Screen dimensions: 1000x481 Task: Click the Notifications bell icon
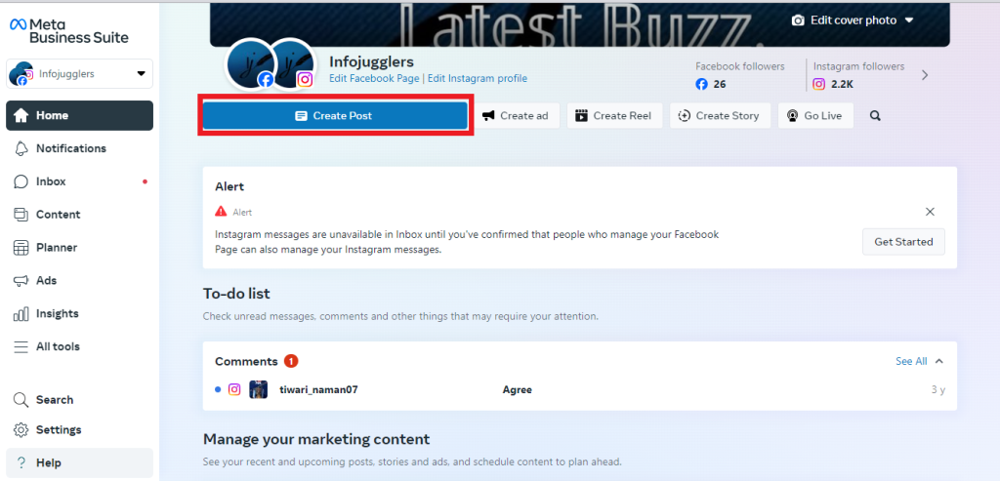tap(21, 148)
